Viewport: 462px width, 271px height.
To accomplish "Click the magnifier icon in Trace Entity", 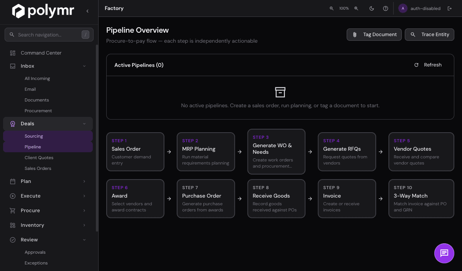I will click(x=413, y=35).
